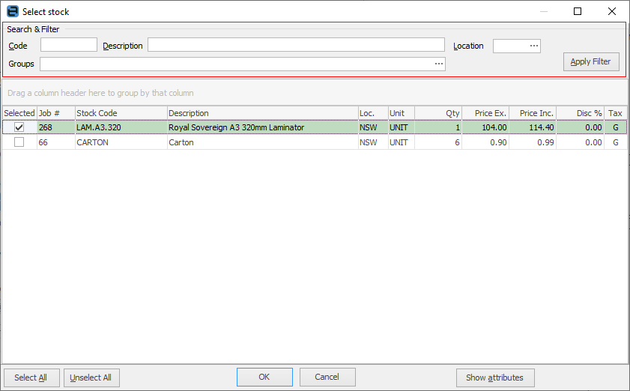Click the LAM.A3.320 stock code cell
630x391 pixels.
(121, 127)
